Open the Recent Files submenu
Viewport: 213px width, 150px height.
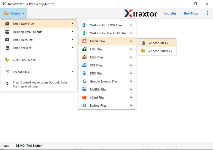coord(73,72)
